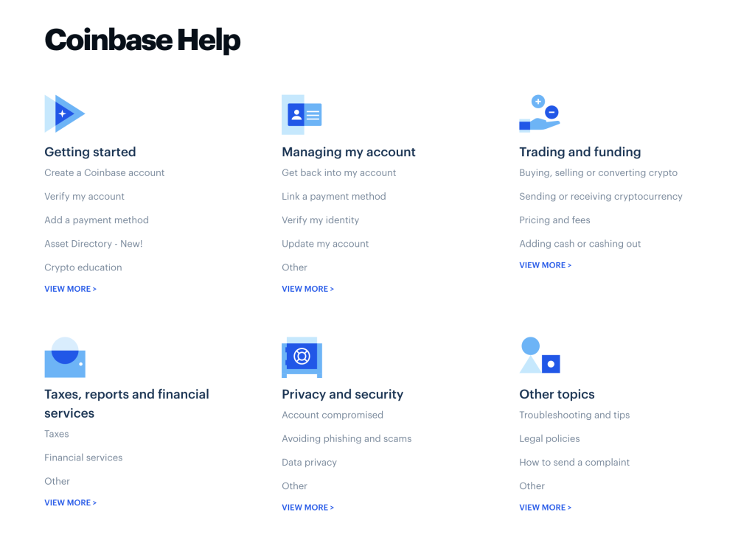Open the Taxes link
755x540 pixels.
(x=57, y=434)
